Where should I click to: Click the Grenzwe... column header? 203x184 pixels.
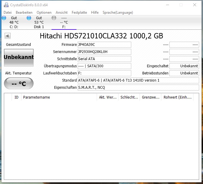[151, 97]
